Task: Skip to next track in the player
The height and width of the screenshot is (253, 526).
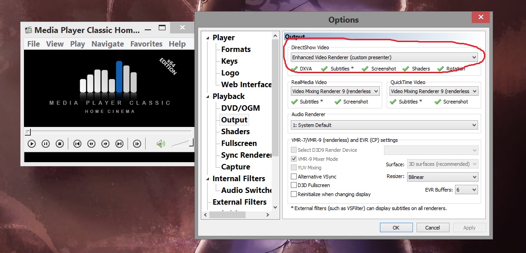Action: (x=119, y=144)
